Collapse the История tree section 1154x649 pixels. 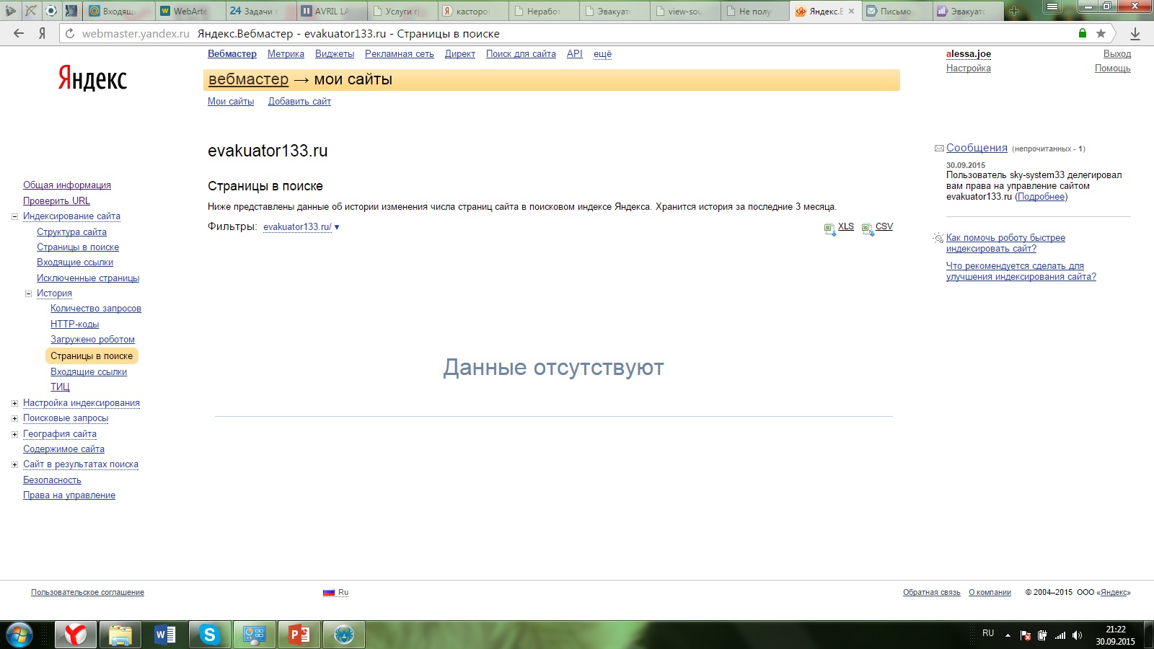28,293
